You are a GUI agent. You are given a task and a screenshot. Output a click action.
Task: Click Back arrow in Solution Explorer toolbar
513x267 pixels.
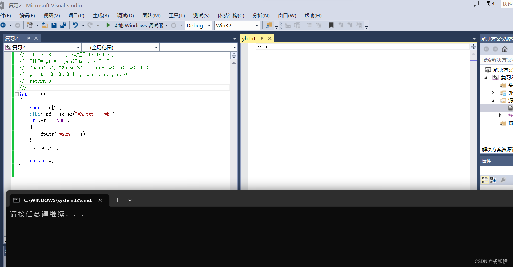(x=486, y=49)
